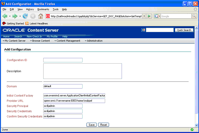The width and height of the screenshot is (199, 133).
Task: Expand the Administration menu
Action: tap(94, 41)
